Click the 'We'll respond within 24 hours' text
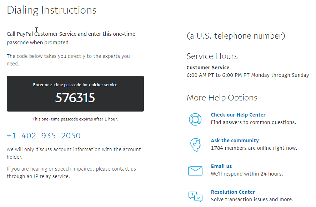This screenshot has height=207, width=316. coord(247,174)
